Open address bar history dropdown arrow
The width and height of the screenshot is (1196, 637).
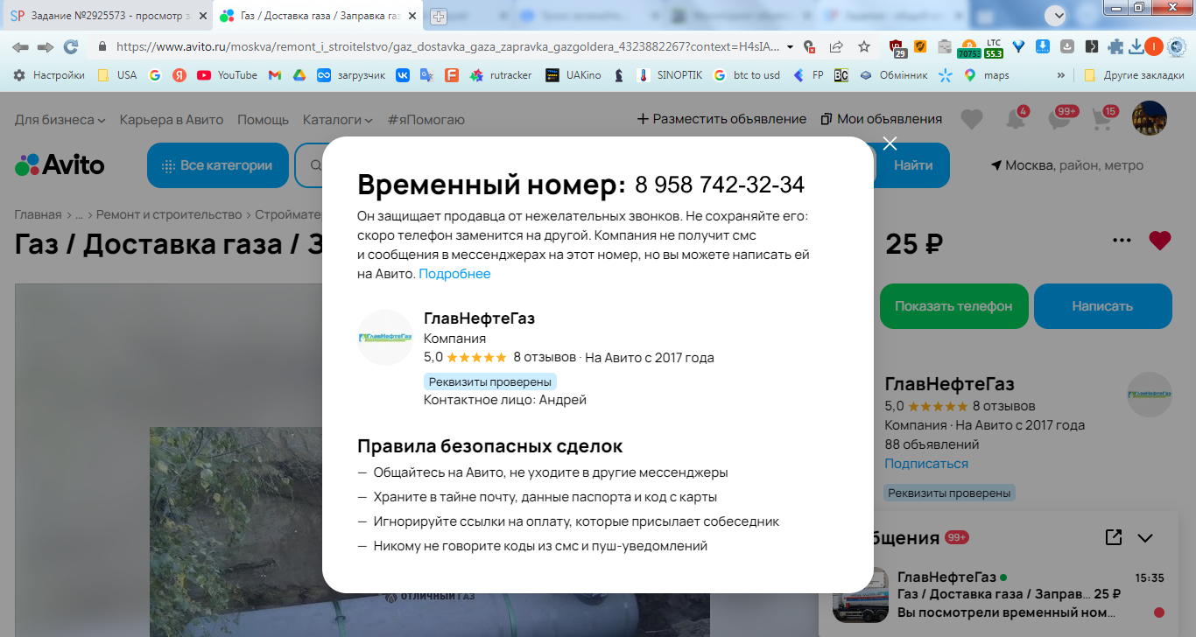[791, 46]
